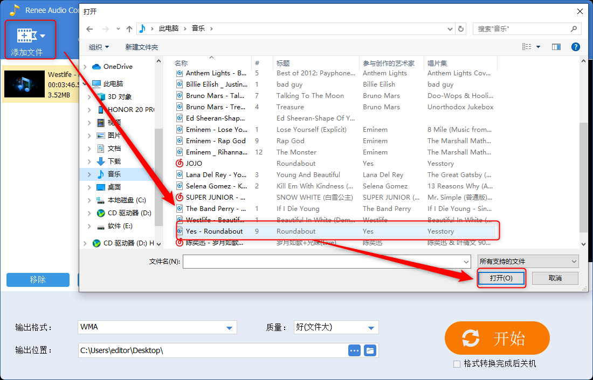Open output folder icon
593x380 pixels.
[x=370, y=350]
